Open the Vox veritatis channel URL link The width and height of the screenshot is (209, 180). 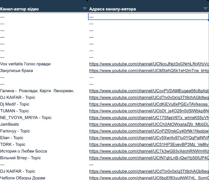[x=149, y=64]
